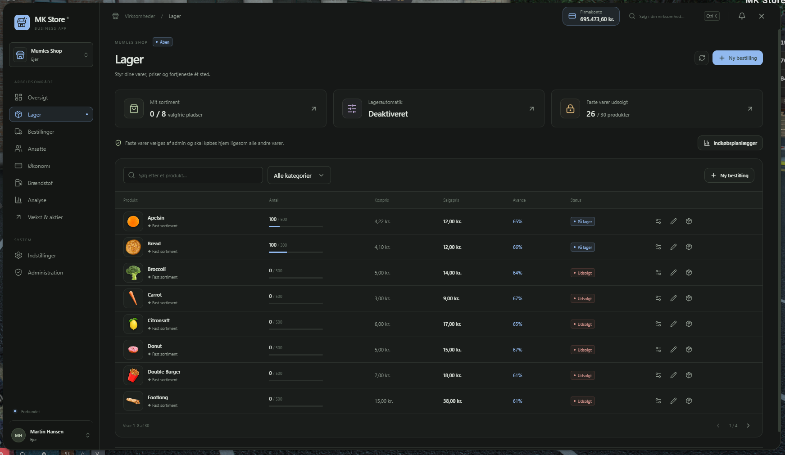This screenshot has height=455, width=785.
Task: Refresh the Lager inventory list
Action: coord(702,58)
